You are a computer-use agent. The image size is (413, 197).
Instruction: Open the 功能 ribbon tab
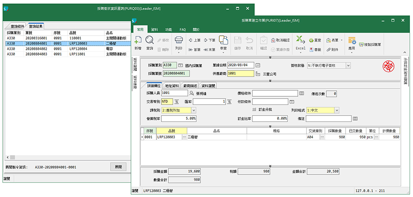point(168,30)
